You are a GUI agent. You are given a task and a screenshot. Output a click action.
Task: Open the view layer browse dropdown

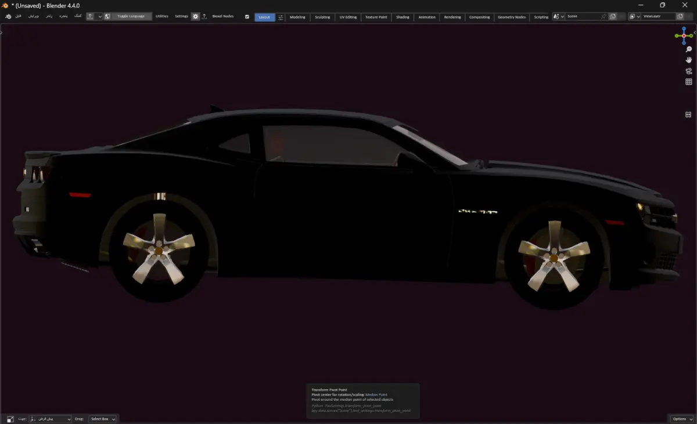[635, 16]
